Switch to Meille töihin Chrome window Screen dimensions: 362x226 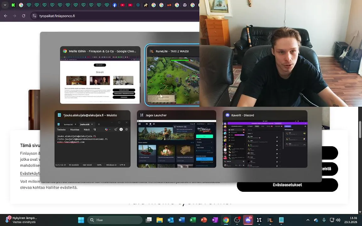[100, 75]
